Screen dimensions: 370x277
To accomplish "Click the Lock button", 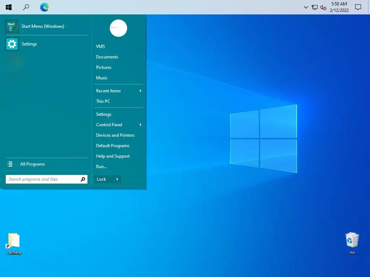I will coord(104,179).
